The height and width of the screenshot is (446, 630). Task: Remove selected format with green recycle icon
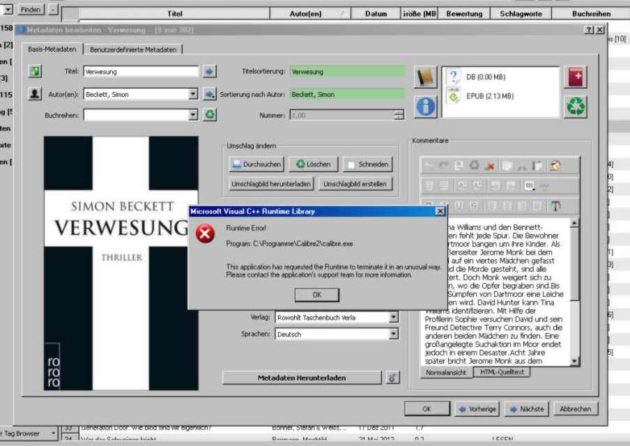pos(576,107)
